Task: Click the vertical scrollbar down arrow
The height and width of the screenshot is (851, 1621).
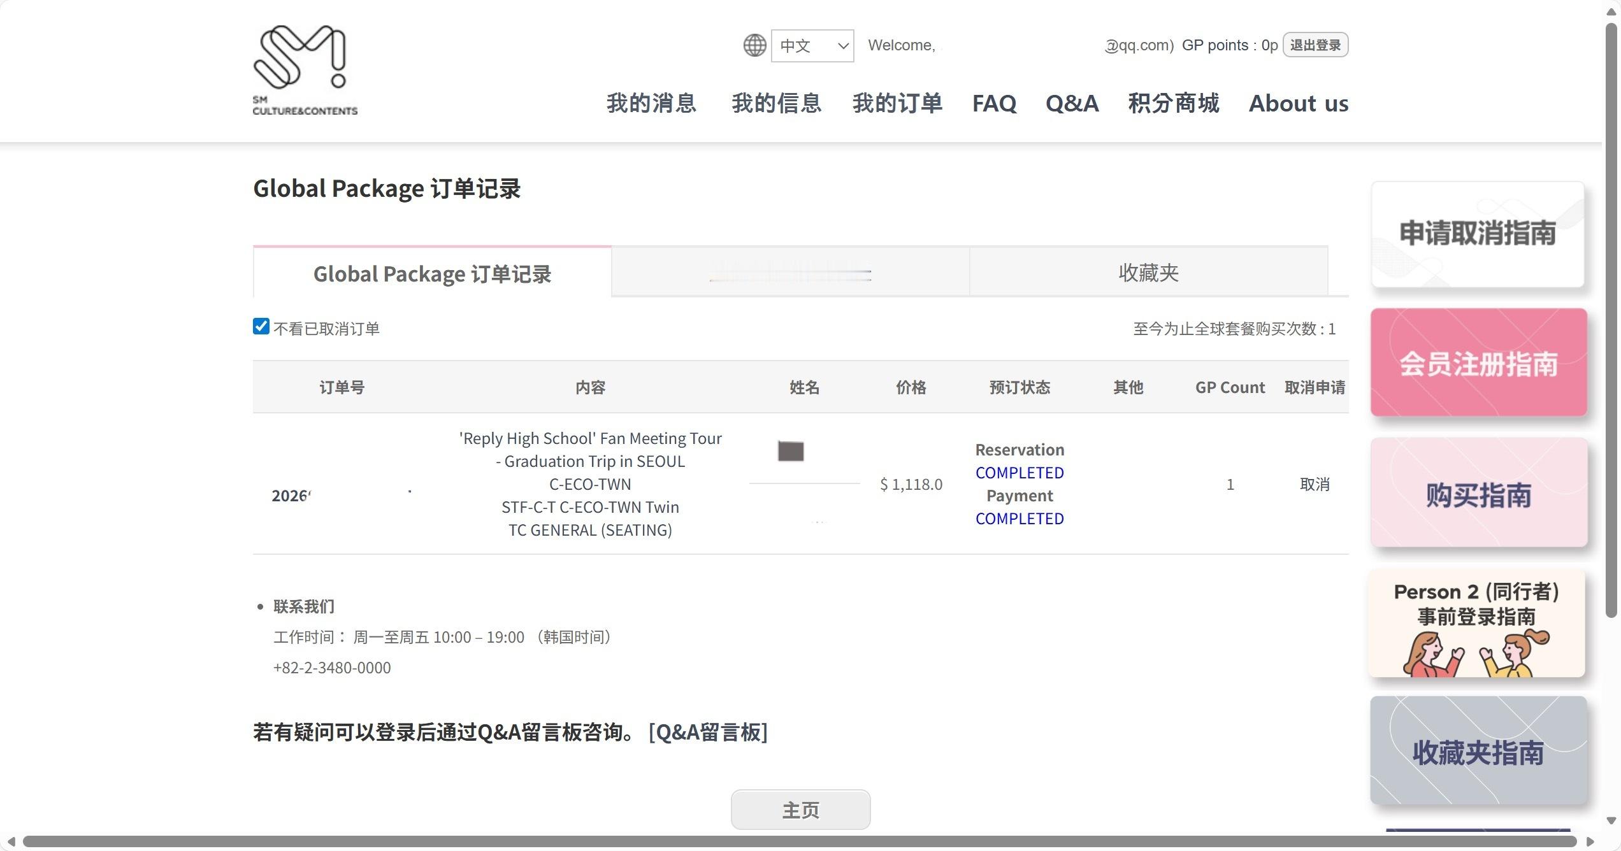Action: pyautogui.click(x=1611, y=821)
